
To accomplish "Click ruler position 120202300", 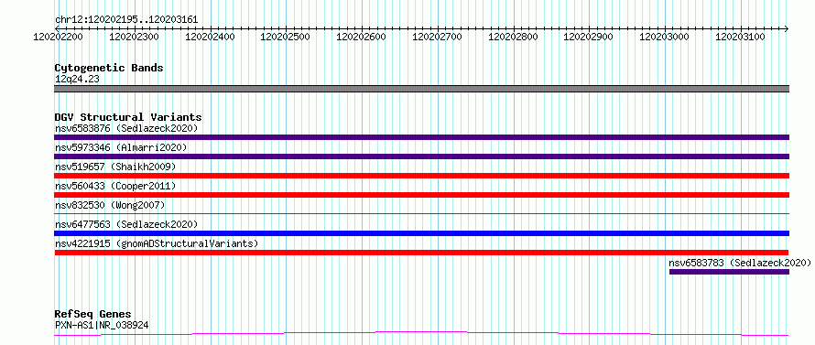I will point(135,37).
